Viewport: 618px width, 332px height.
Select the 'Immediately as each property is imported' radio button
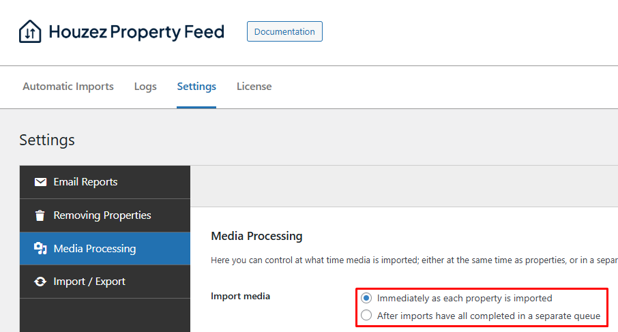point(367,298)
